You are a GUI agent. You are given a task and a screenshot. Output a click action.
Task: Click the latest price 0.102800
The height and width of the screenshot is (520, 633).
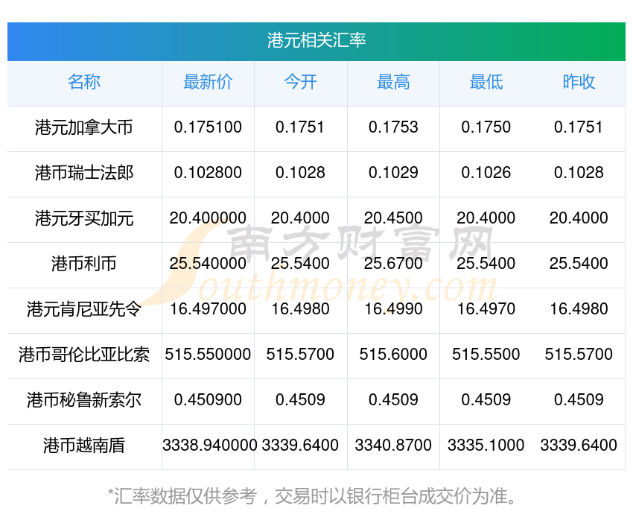click(208, 173)
